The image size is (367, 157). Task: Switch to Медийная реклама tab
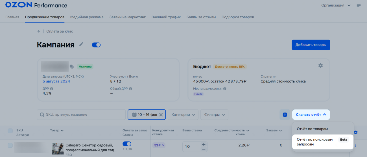click(x=87, y=17)
